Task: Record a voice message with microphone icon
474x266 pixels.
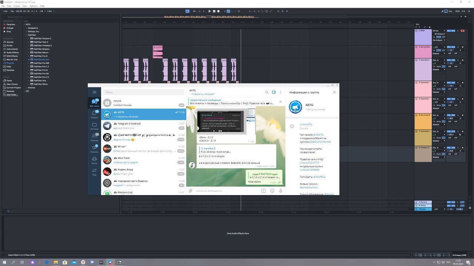Action: point(281,191)
